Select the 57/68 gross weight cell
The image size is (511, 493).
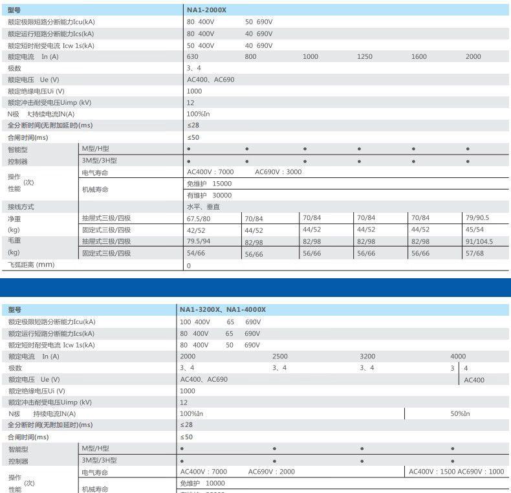(474, 254)
